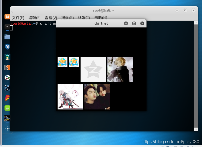The image size is (202, 147).
Task: Maximize the driftnet window
Action: click(134, 23)
